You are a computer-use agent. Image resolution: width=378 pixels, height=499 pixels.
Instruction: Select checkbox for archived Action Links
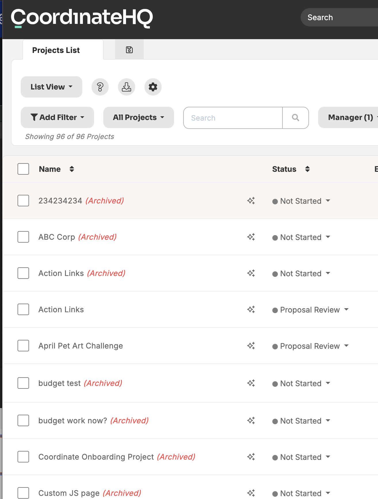(x=23, y=273)
